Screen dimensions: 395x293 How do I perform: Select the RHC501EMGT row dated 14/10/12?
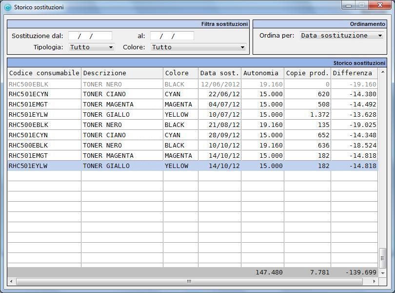(193, 156)
